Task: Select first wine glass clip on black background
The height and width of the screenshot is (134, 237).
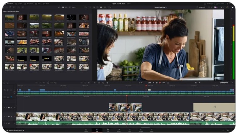Action: tap(71, 17)
